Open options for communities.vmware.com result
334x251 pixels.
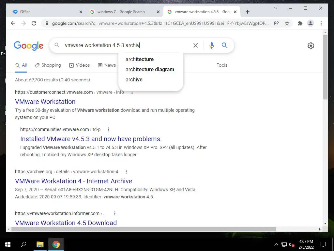[x=108, y=129]
